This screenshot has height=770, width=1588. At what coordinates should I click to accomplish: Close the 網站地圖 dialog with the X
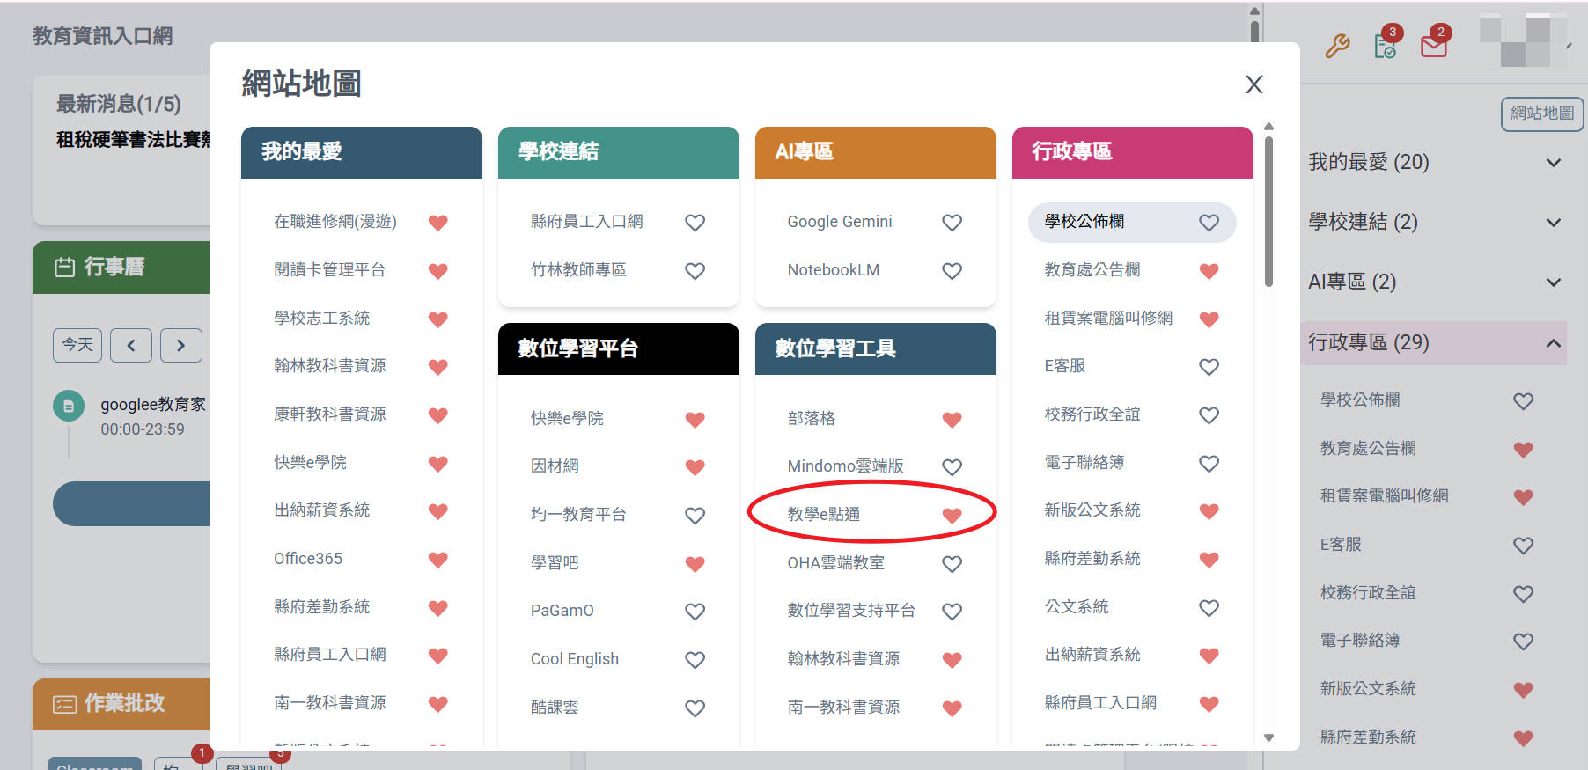tap(1254, 84)
